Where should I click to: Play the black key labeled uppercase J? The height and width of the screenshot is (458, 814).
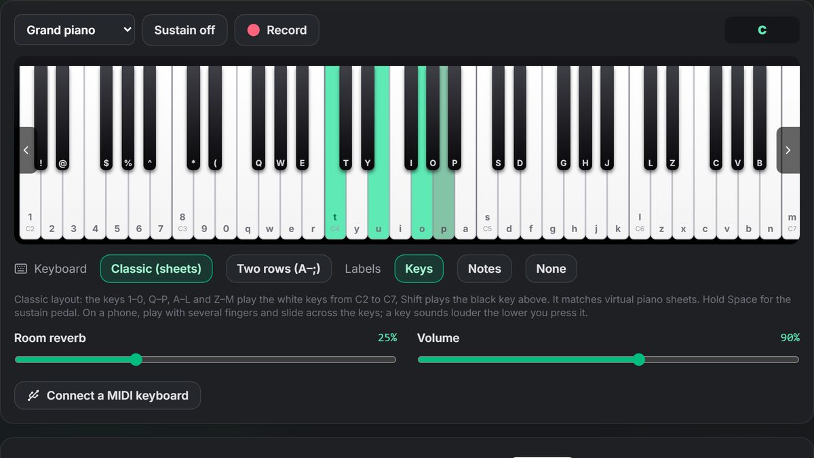point(607,119)
